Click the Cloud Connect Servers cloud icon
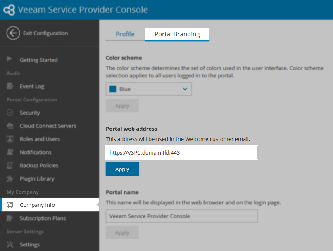333x251 pixels. pos(10,126)
